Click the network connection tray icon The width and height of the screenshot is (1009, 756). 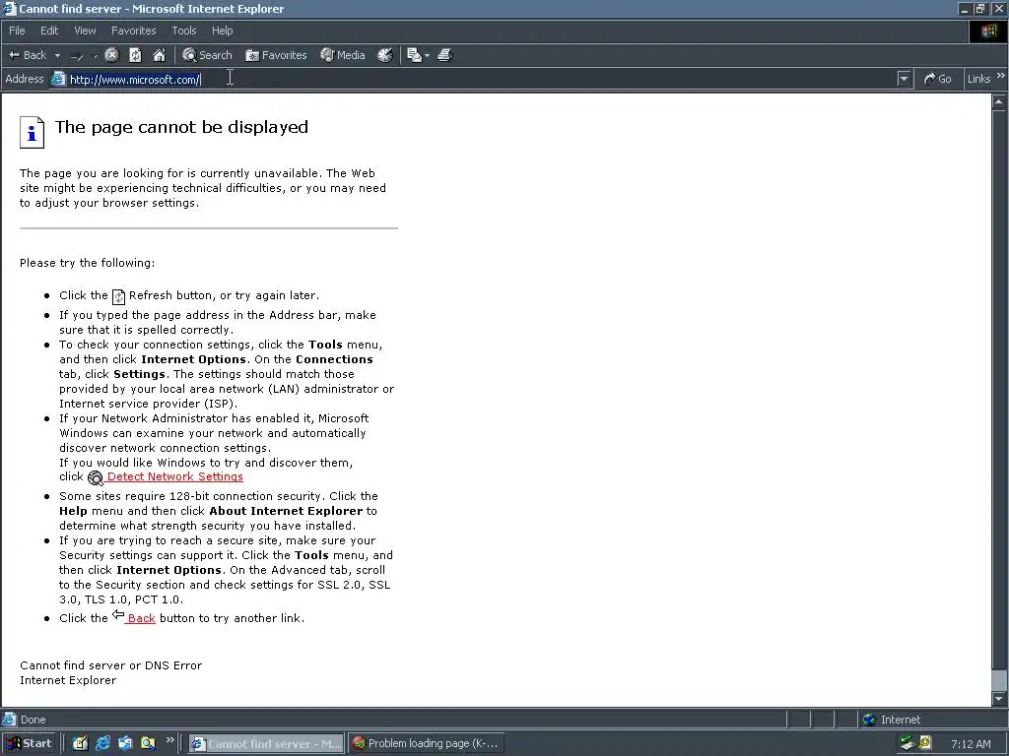click(908, 743)
